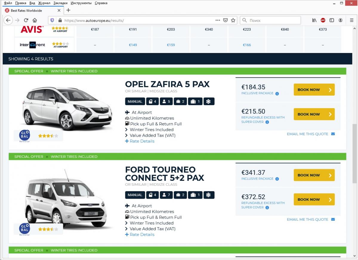The height and width of the screenshot is (260, 358).
Task: Open the Инструменты menu
Action: (x=81, y=3)
